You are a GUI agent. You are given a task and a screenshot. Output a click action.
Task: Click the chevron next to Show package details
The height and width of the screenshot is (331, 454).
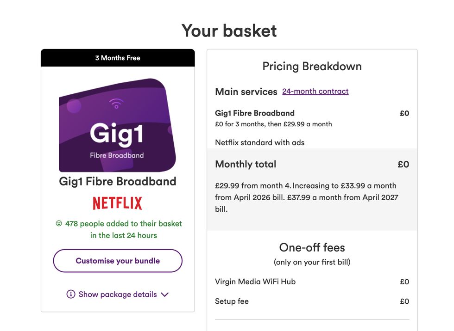(165, 294)
